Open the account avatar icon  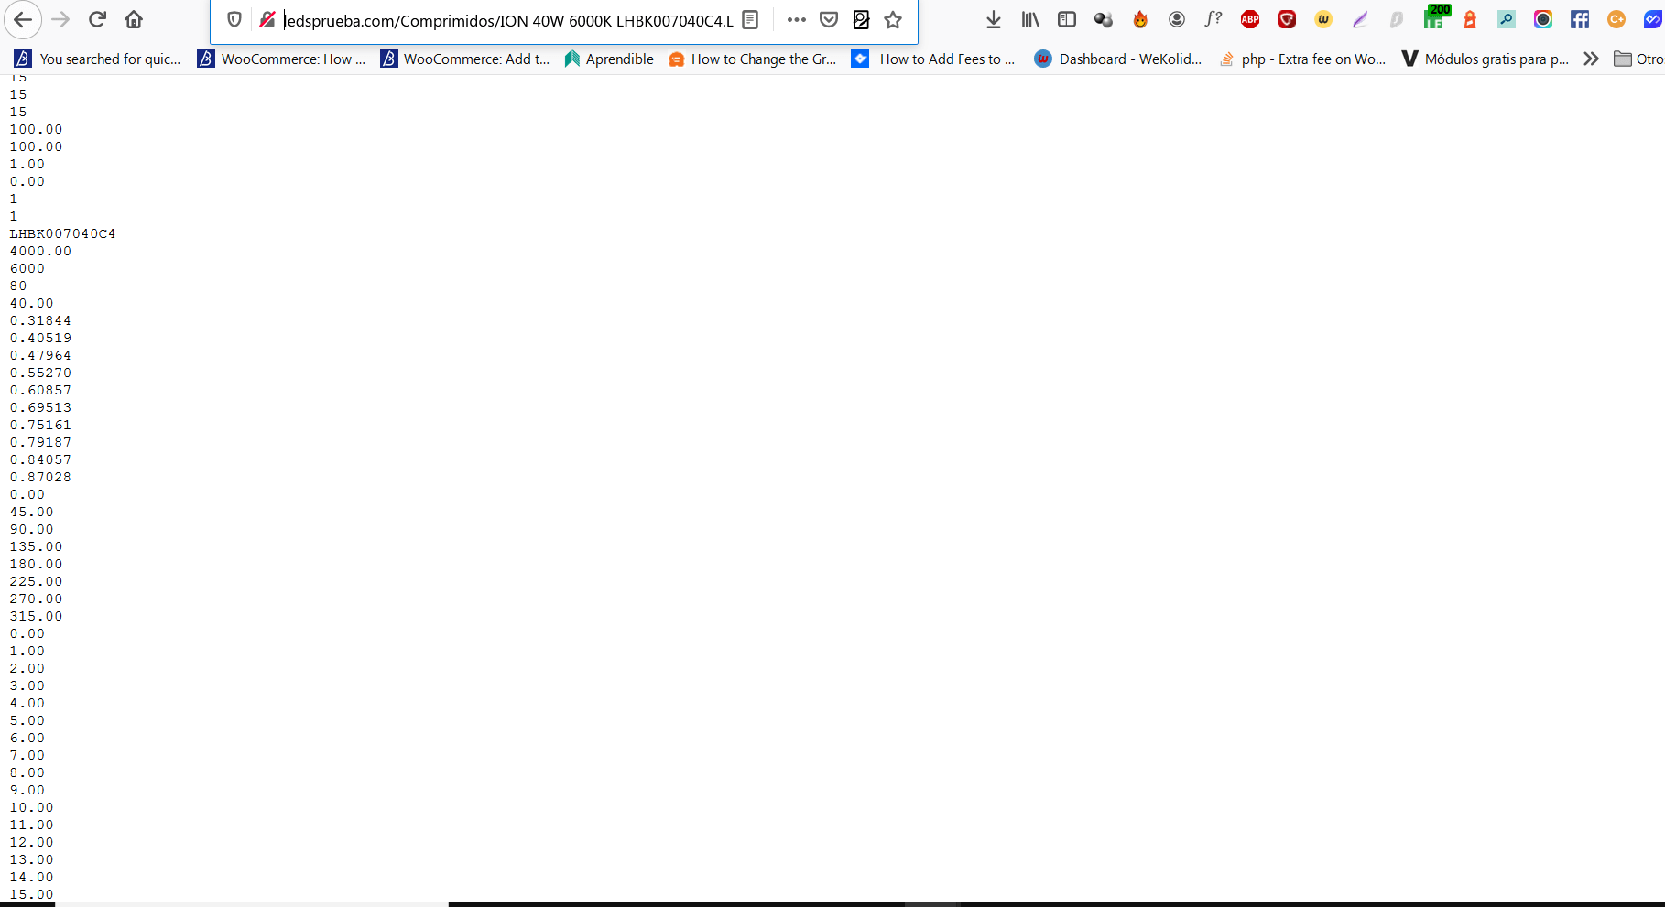(x=1177, y=19)
